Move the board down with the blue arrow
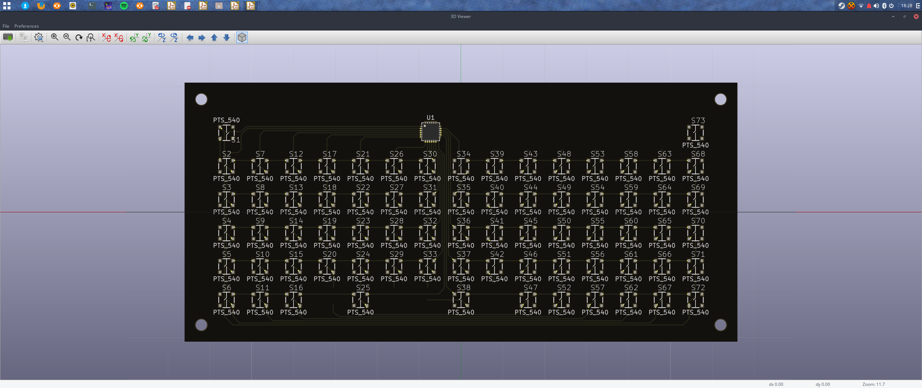922x388 pixels. [227, 37]
